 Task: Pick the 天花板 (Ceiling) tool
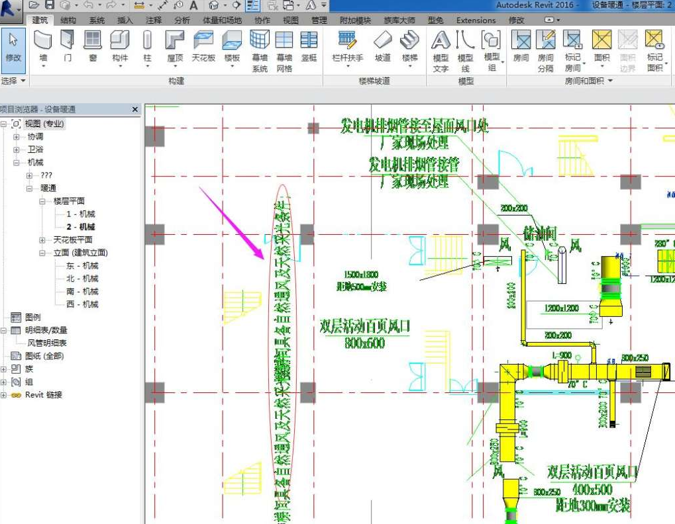pos(203,46)
